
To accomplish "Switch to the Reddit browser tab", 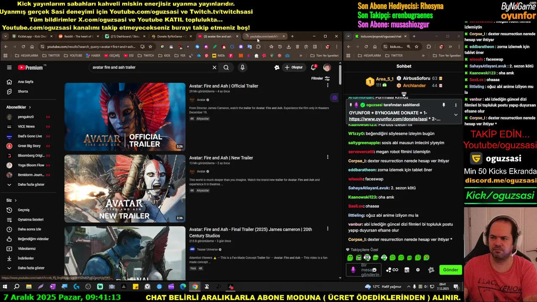I will click(78, 36).
